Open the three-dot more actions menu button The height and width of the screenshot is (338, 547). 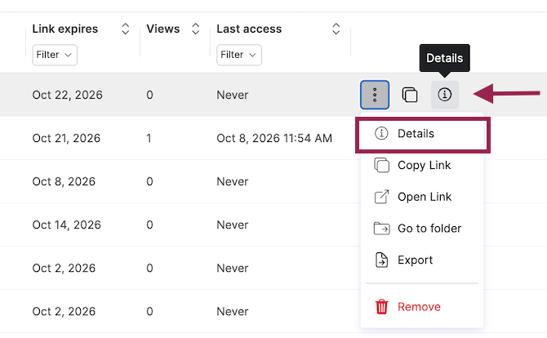[x=375, y=95]
